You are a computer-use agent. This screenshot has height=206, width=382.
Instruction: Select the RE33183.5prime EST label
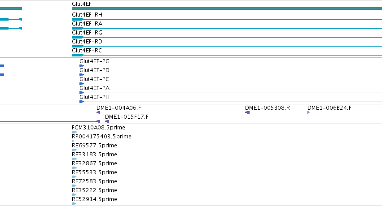point(95,154)
